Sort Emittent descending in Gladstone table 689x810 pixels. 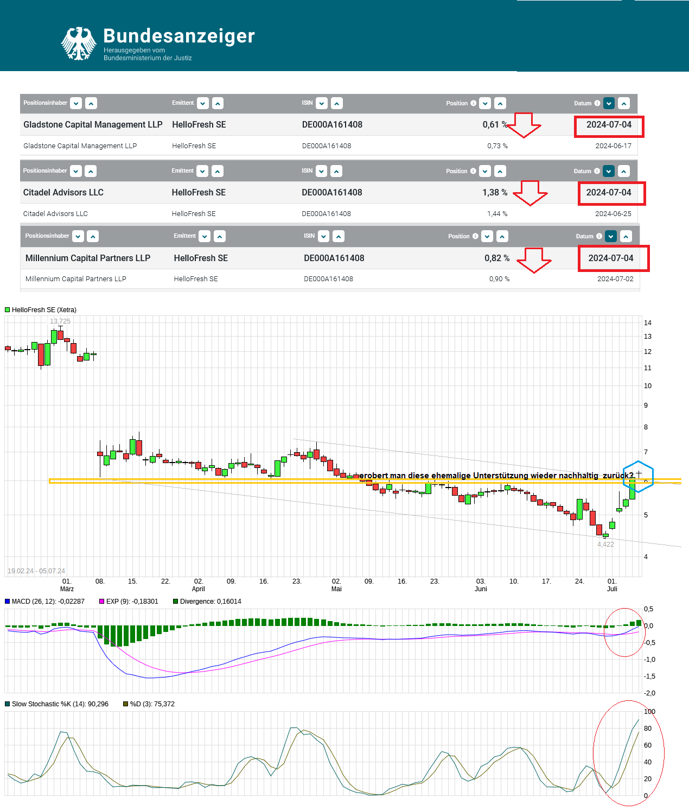(203, 103)
